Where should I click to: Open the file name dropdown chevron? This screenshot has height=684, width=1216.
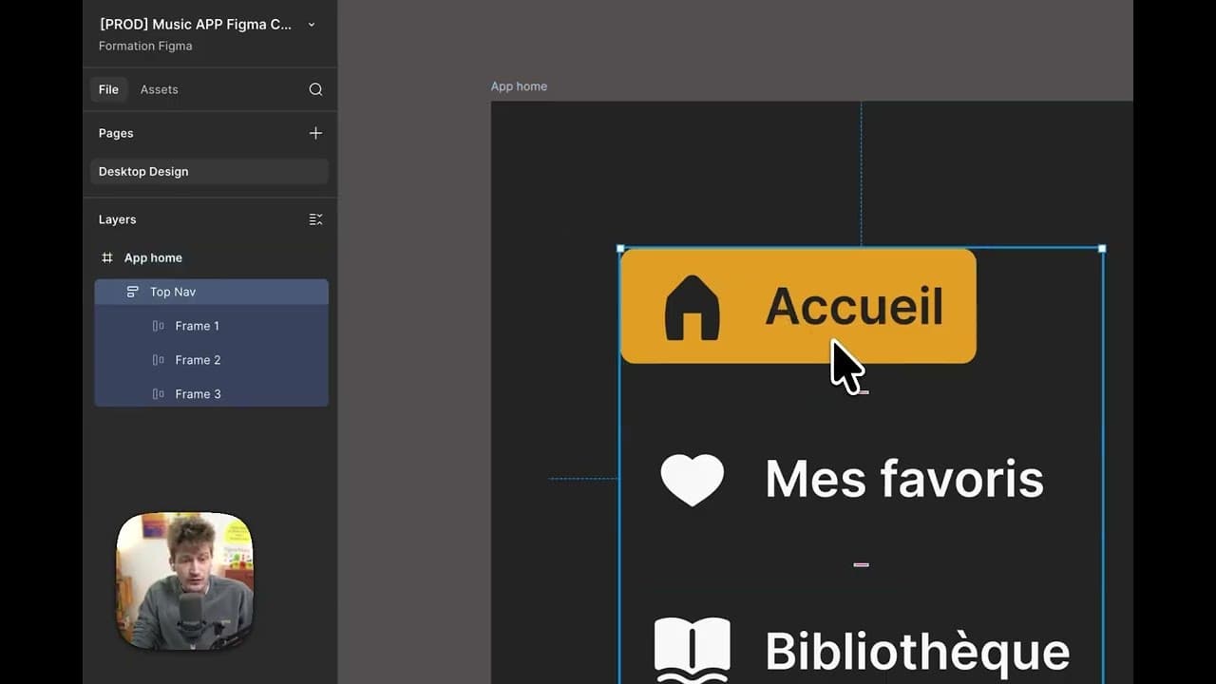coord(311,25)
